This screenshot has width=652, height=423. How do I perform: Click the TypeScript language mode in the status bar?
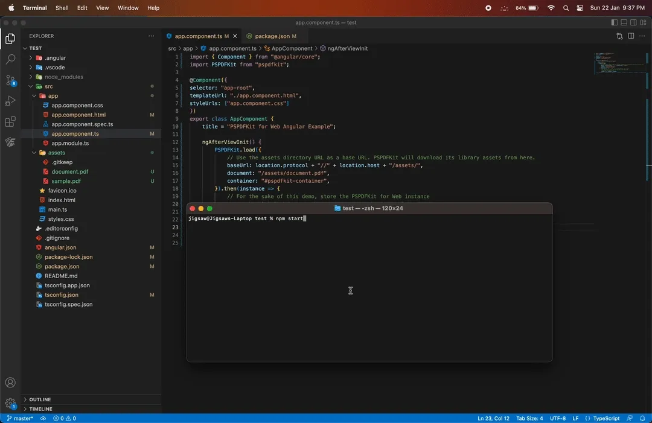[606, 418]
